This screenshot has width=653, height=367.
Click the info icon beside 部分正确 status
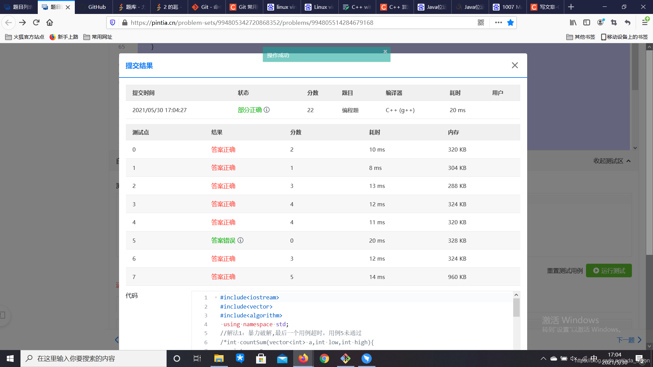267,110
